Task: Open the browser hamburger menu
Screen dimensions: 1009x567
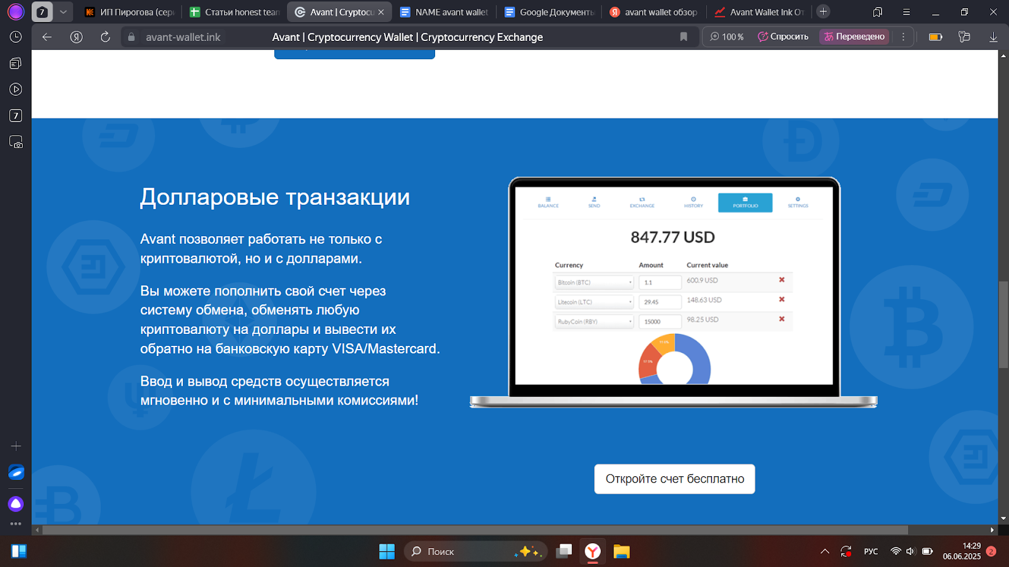Action: (x=906, y=12)
